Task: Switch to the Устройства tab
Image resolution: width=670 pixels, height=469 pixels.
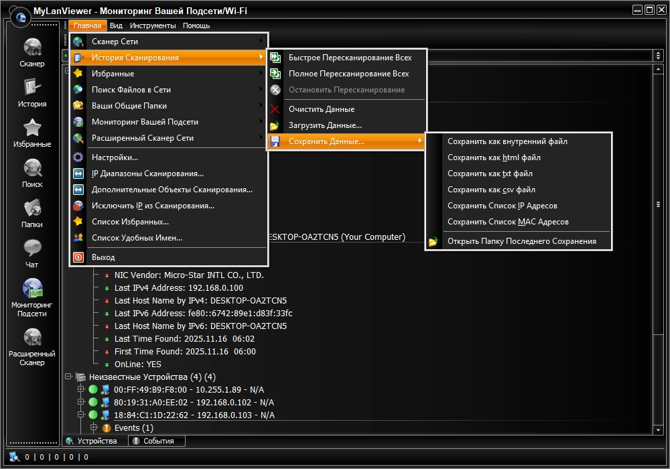Action: point(96,441)
